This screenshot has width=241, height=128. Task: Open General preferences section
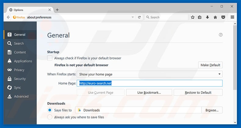[x=20, y=35]
